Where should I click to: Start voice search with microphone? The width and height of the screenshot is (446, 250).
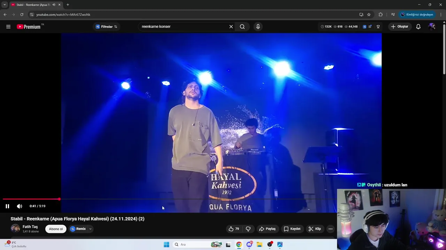coord(258,27)
